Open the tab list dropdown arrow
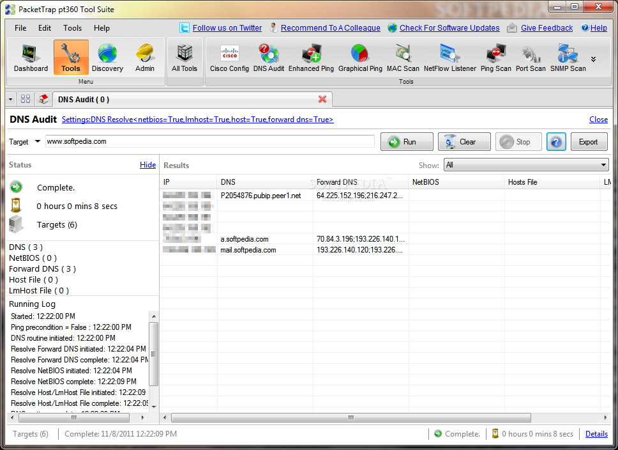Screen dimensions: 618x450 tap(11, 100)
